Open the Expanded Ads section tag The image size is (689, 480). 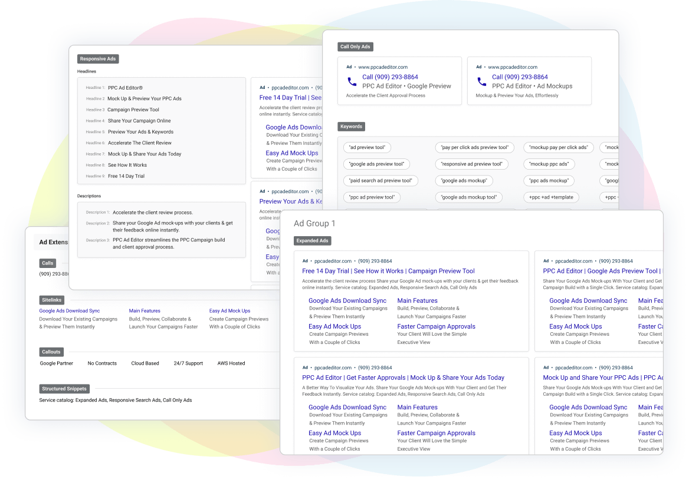click(x=313, y=241)
